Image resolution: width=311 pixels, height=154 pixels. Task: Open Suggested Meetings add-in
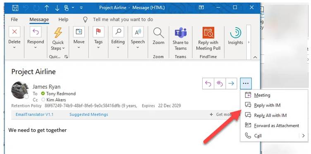coord(89,114)
